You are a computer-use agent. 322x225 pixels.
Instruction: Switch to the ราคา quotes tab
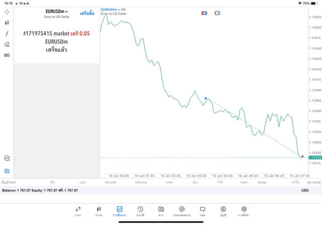click(x=78, y=211)
